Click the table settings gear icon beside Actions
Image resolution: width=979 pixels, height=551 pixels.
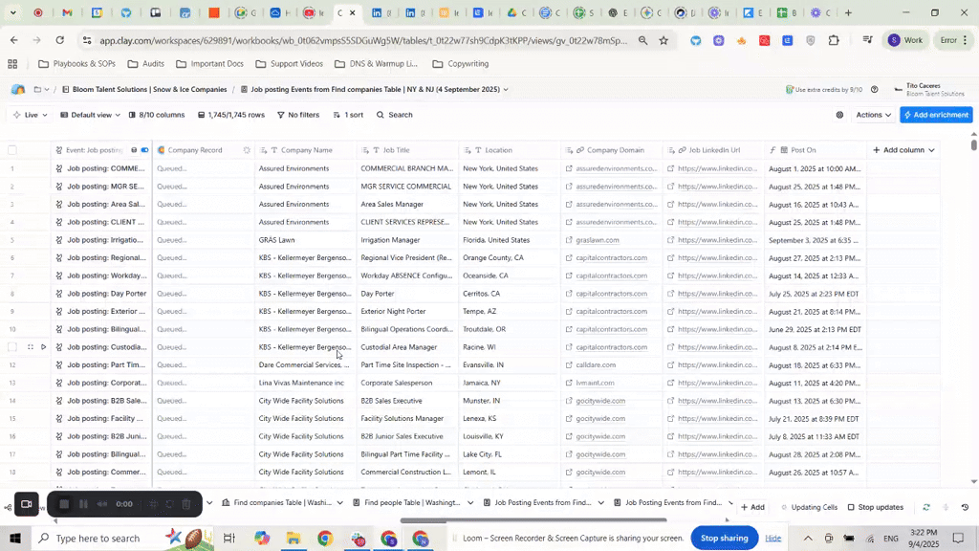click(839, 115)
